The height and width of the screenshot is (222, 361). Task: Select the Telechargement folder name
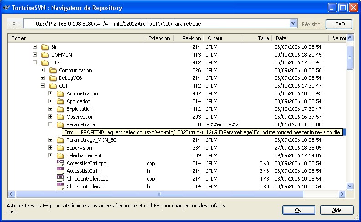pyautogui.click(x=84, y=155)
